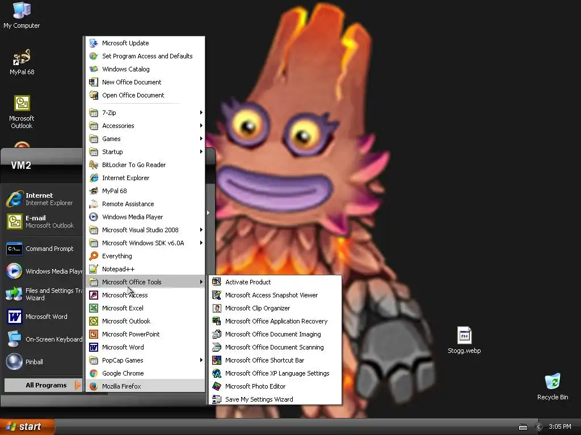Open Save My Settings Wizard
Screen dimensions: 581x435
point(275,399)
